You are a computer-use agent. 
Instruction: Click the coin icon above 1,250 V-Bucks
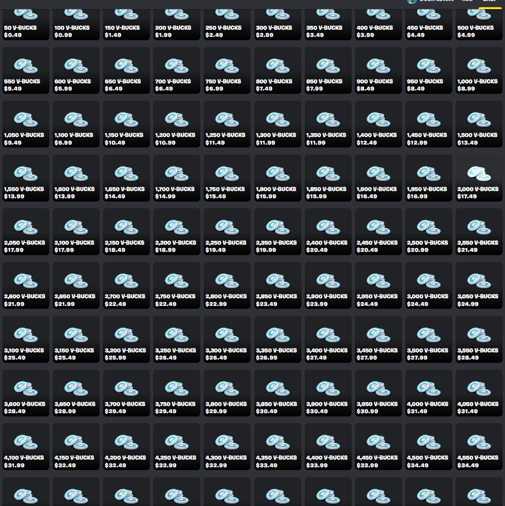[227, 119]
